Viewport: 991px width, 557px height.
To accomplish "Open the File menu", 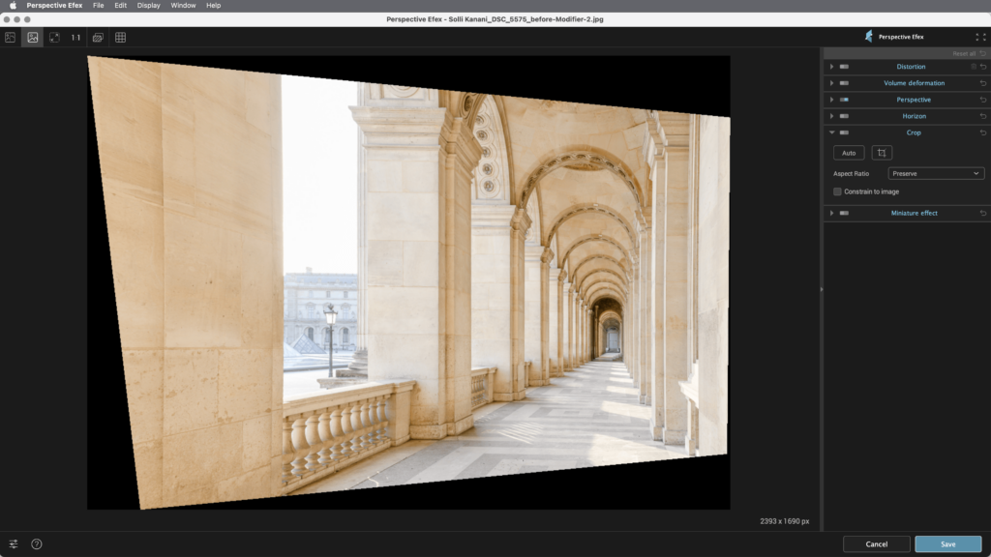I will tap(98, 5).
